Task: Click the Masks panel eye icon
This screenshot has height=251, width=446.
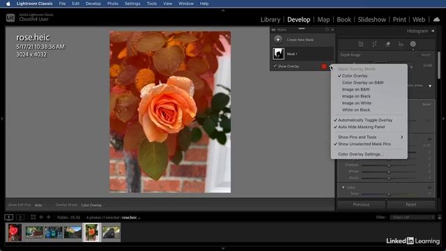Action: click(x=273, y=29)
